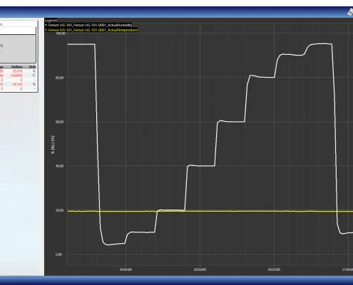Click the gray box in left panel

(18, 49)
